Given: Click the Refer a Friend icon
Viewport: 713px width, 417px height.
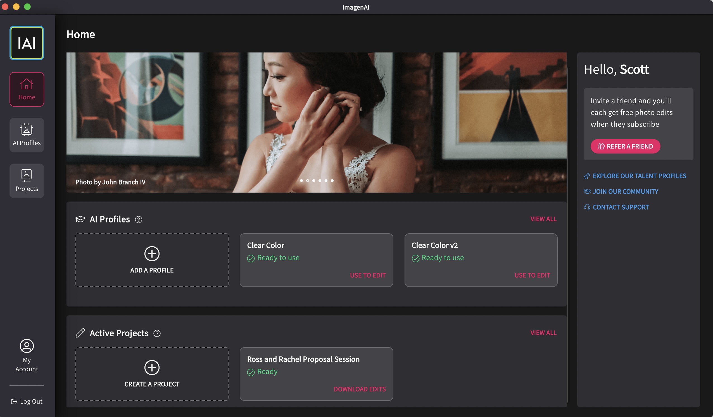Looking at the screenshot, I should coord(601,146).
